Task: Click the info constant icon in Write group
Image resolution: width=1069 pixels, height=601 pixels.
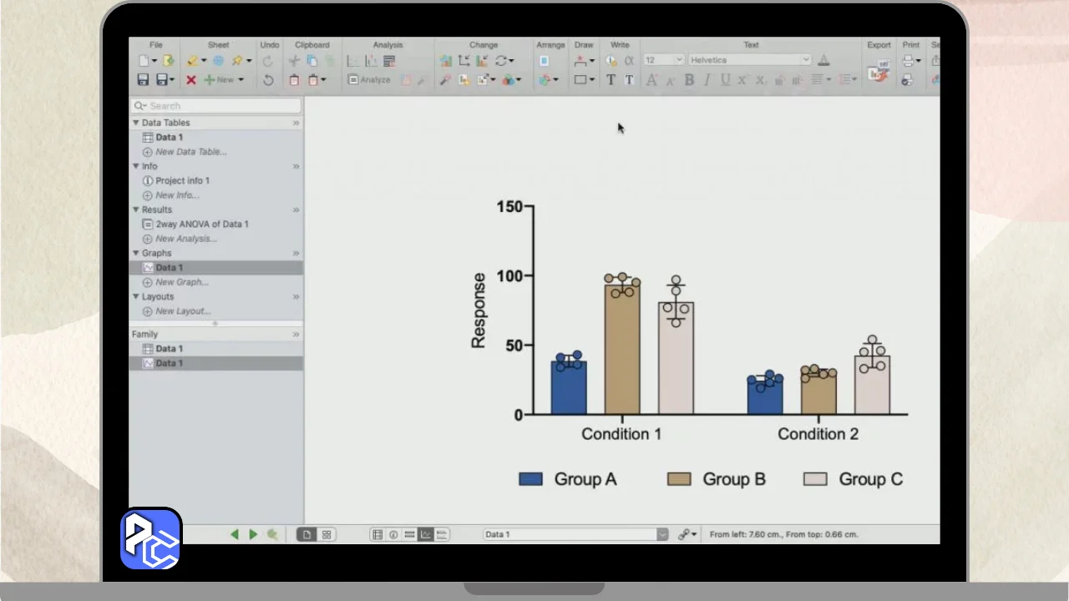Action: (611, 61)
